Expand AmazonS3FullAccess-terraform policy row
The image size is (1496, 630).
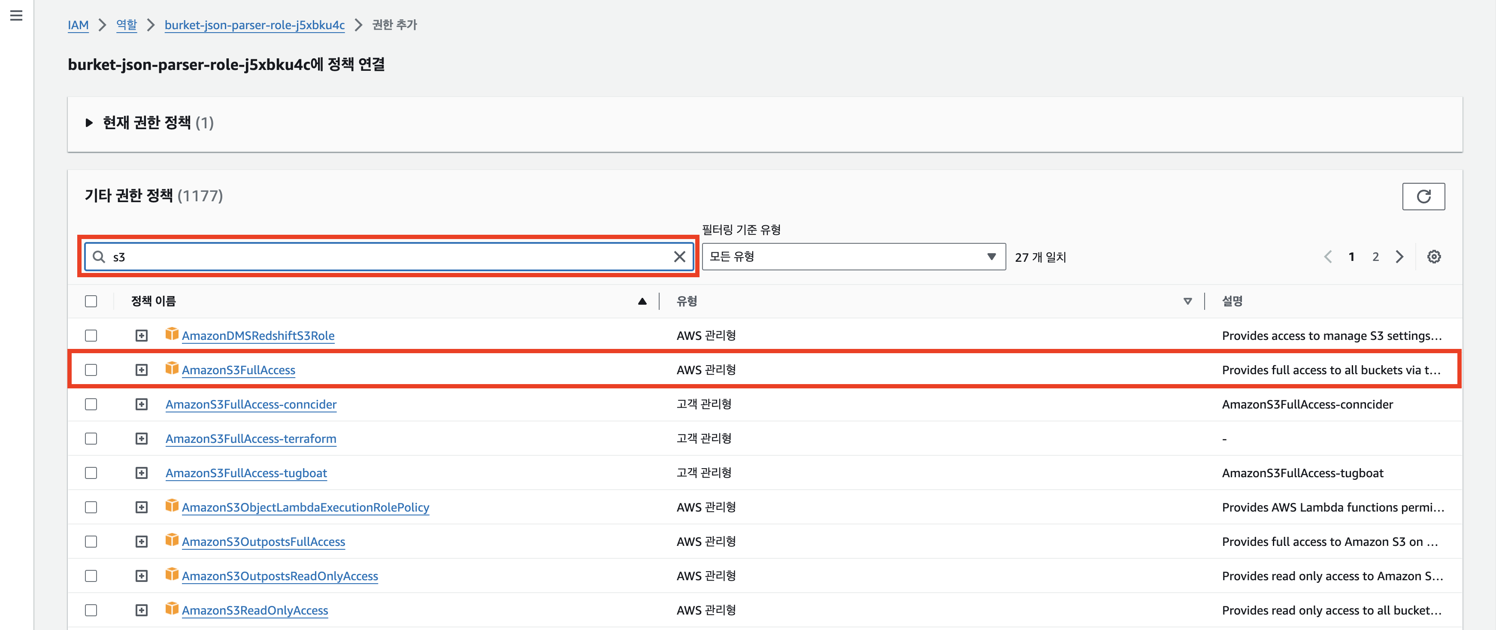tap(141, 439)
